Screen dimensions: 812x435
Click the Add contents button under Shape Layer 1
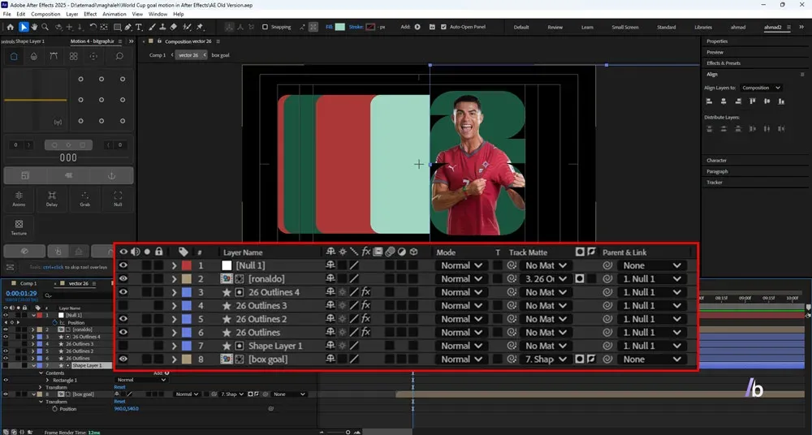tap(166, 373)
